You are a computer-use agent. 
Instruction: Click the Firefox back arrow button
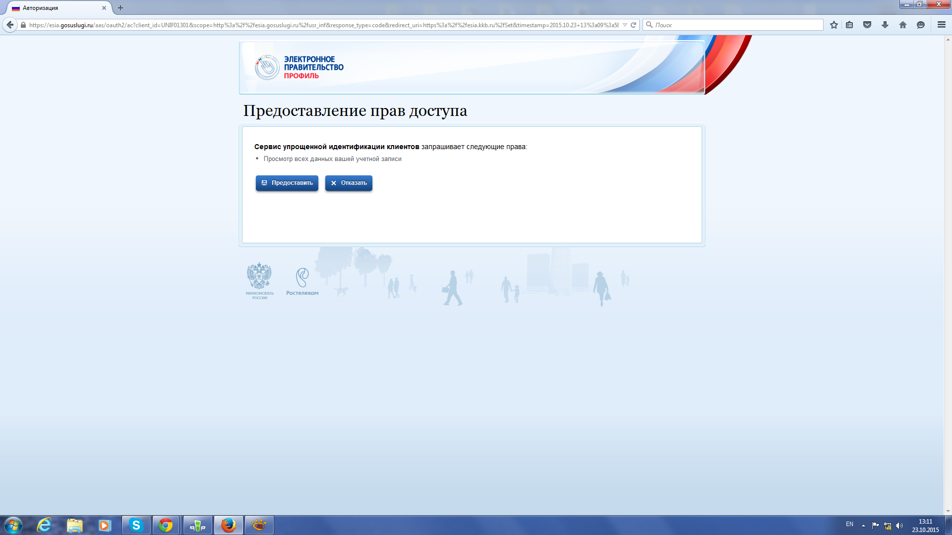point(10,25)
